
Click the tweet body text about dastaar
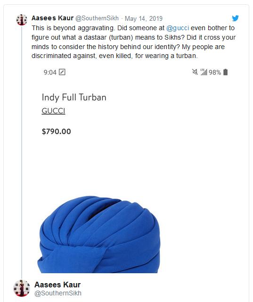(134, 42)
